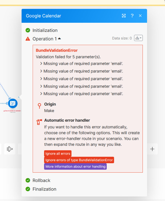Click the Operation 1 red warning icon

(x=28, y=39)
